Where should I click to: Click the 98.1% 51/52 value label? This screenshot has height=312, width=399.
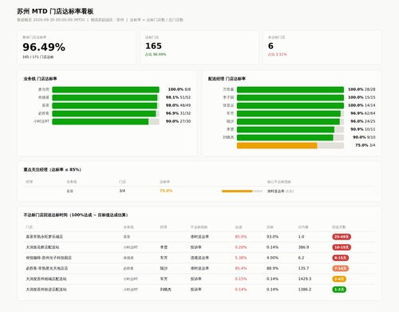(x=178, y=97)
